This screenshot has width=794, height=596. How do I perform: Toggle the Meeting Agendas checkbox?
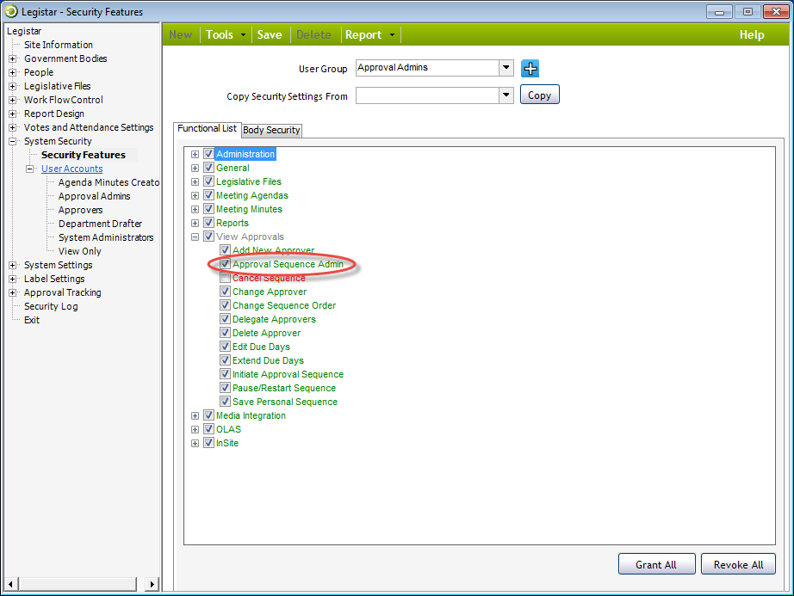point(208,194)
